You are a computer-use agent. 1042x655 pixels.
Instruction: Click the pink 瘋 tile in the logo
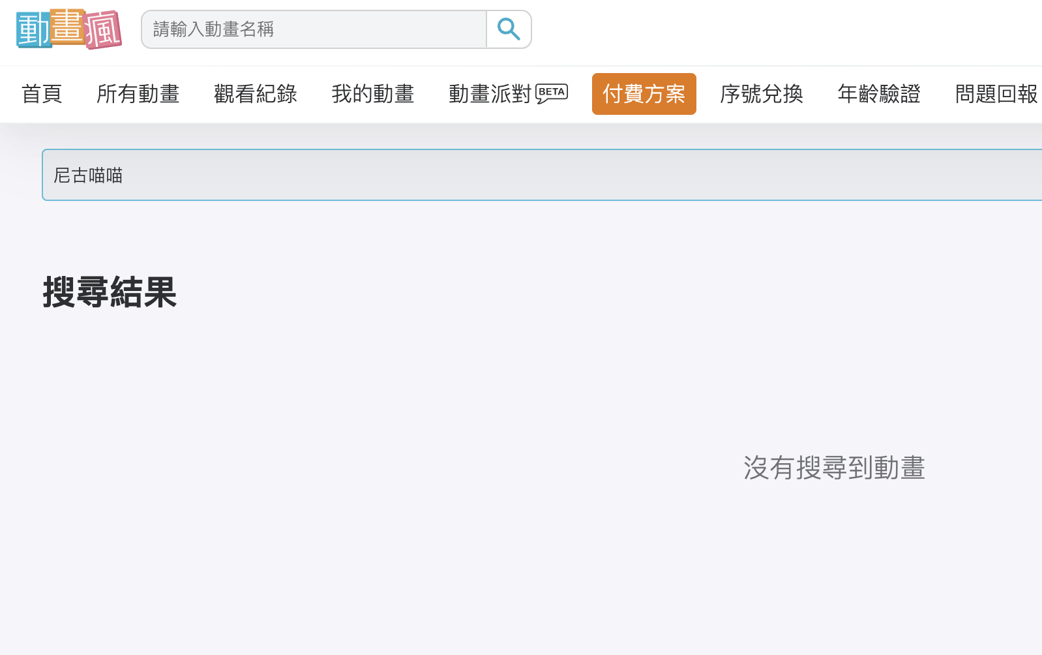pyautogui.click(x=103, y=30)
